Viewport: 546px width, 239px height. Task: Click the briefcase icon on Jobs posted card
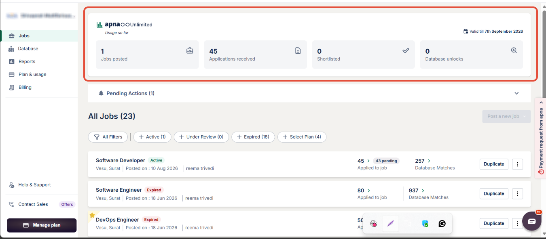click(x=190, y=51)
